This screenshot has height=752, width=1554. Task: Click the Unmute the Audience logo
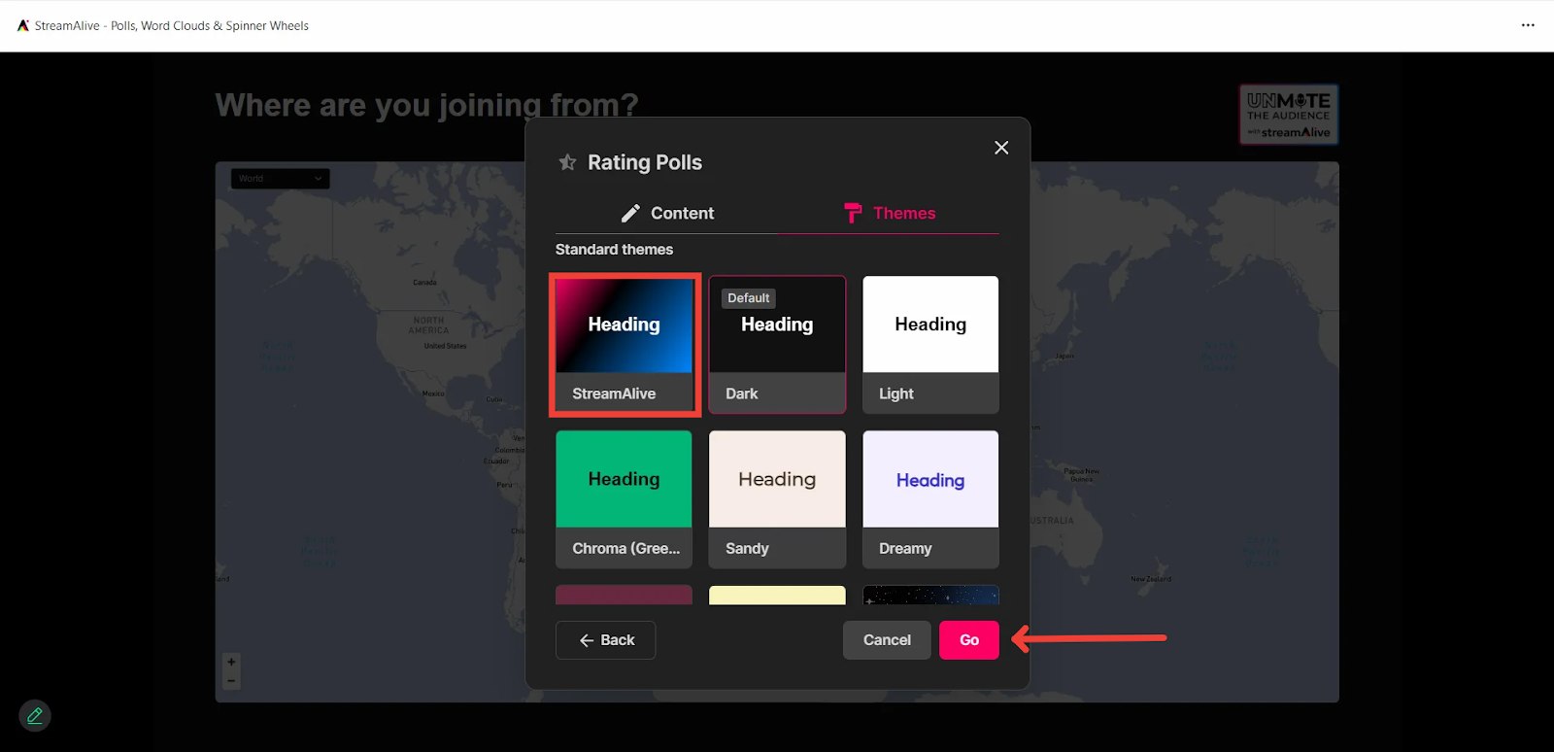(x=1289, y=115)
